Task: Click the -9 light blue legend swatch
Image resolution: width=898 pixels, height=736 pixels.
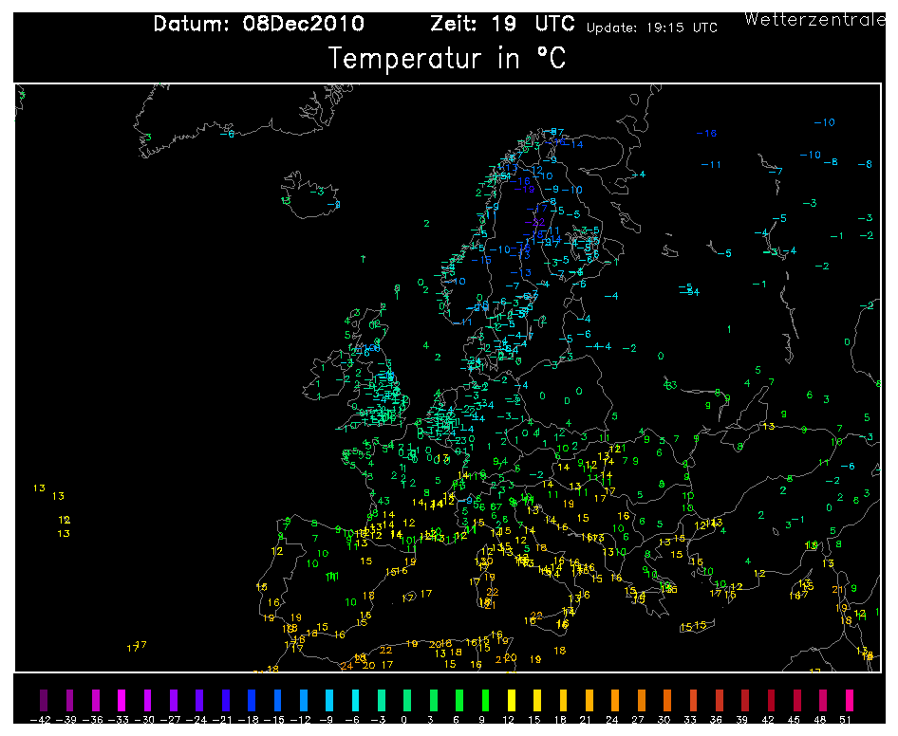Action: click(x=328, y=701)
